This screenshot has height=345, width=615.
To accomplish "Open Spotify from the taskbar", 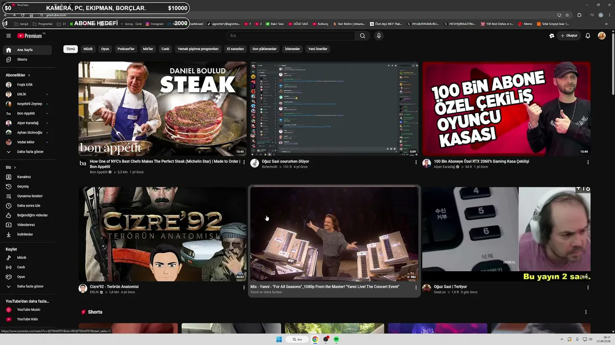I will [336, 339].
